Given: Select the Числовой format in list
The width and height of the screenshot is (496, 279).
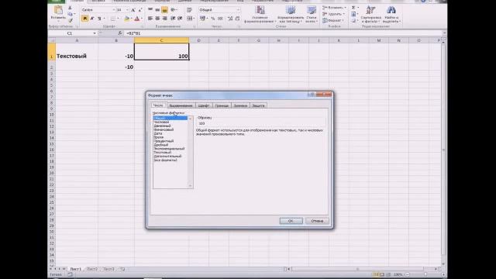Looking at the screenshot, I should click(170, 122).
